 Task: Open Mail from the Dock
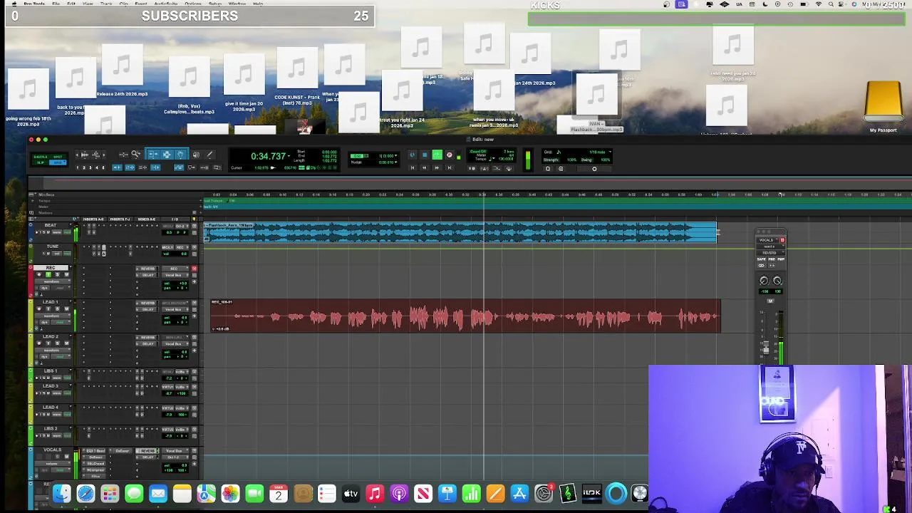click(158, 493)
